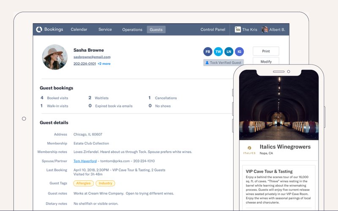Open the Twitter TW profile circle
Viewport: 338px width, 211px height.
[218, 51]
